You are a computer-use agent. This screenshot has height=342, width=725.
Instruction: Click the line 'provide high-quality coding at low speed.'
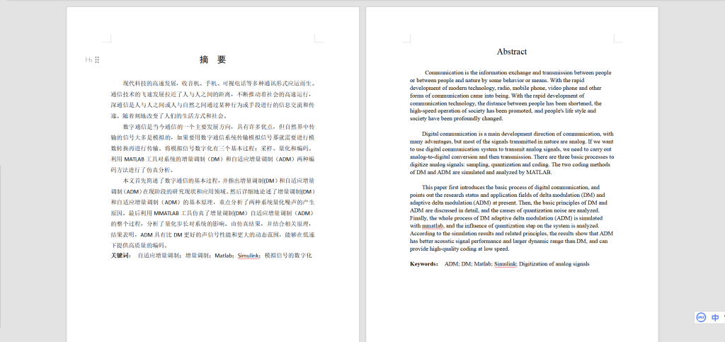(x=459, y=249)
